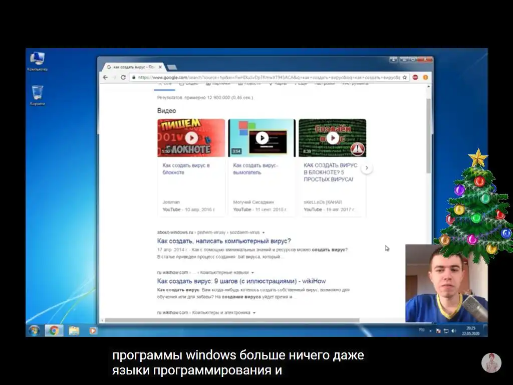Click the clock showing 20:25
This screenshot has height=385, width=513.
[470, 331]
